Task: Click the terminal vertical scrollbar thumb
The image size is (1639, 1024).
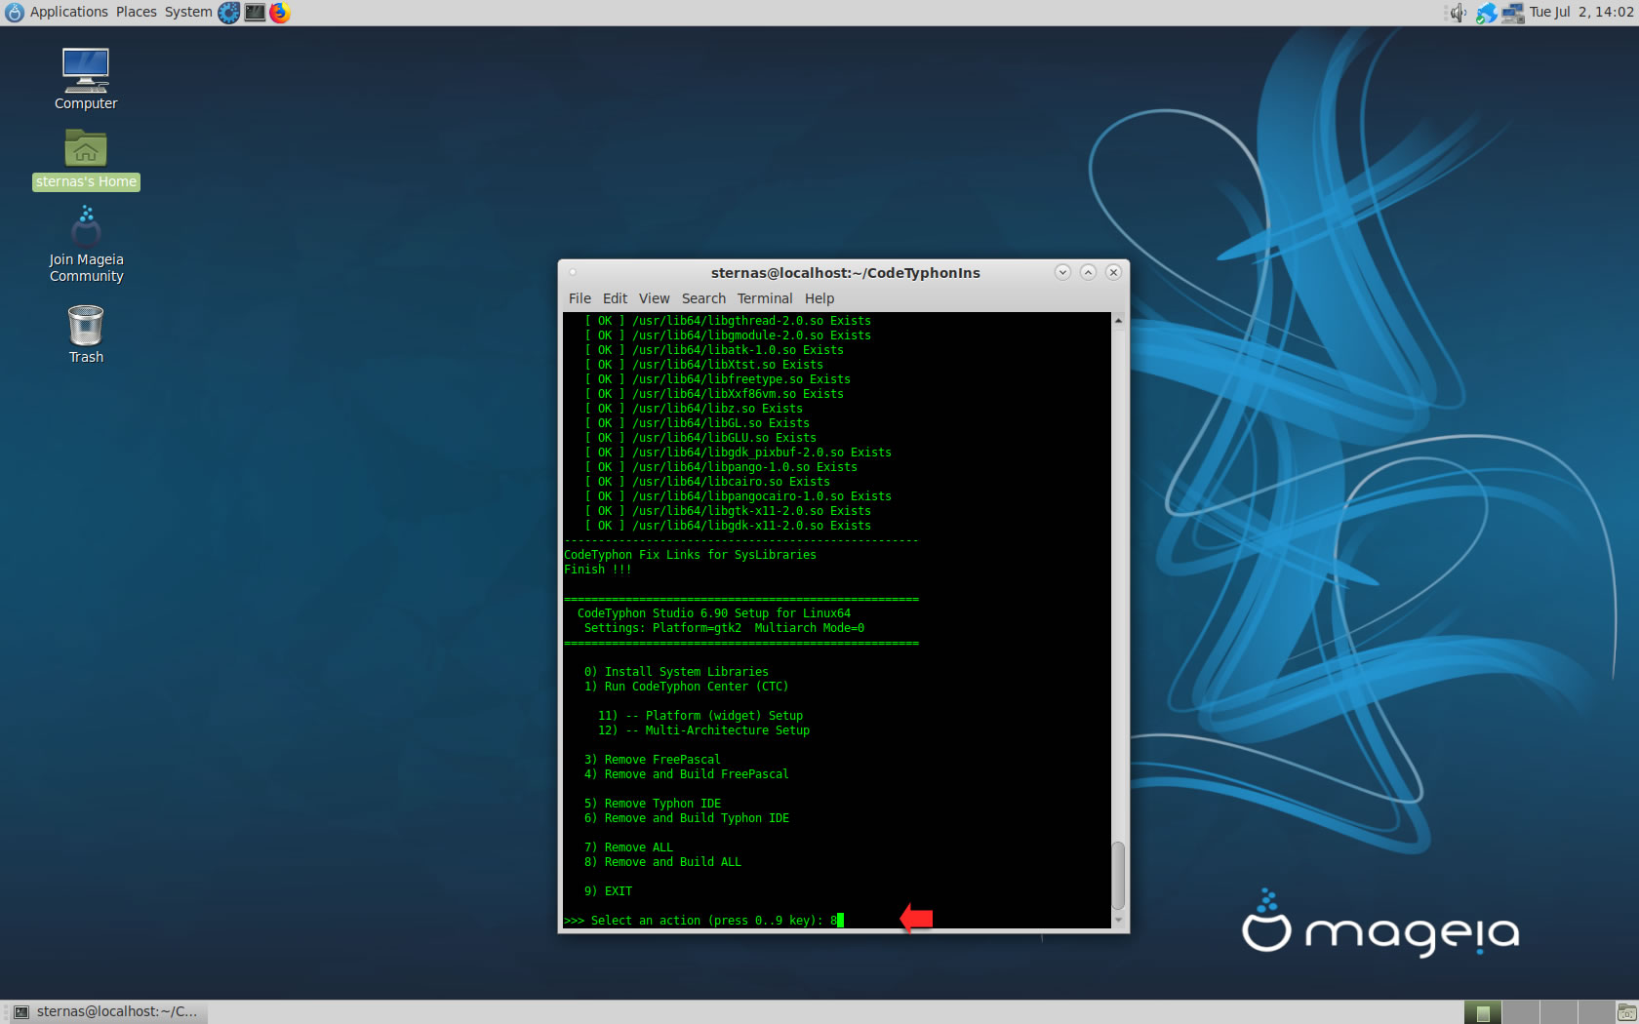Action: click(1118, 875)
